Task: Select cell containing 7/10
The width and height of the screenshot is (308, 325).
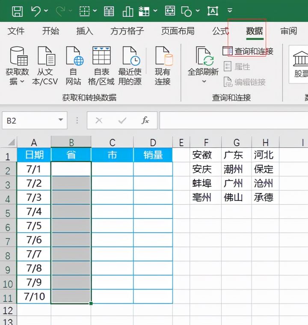Action: point(34,296)
